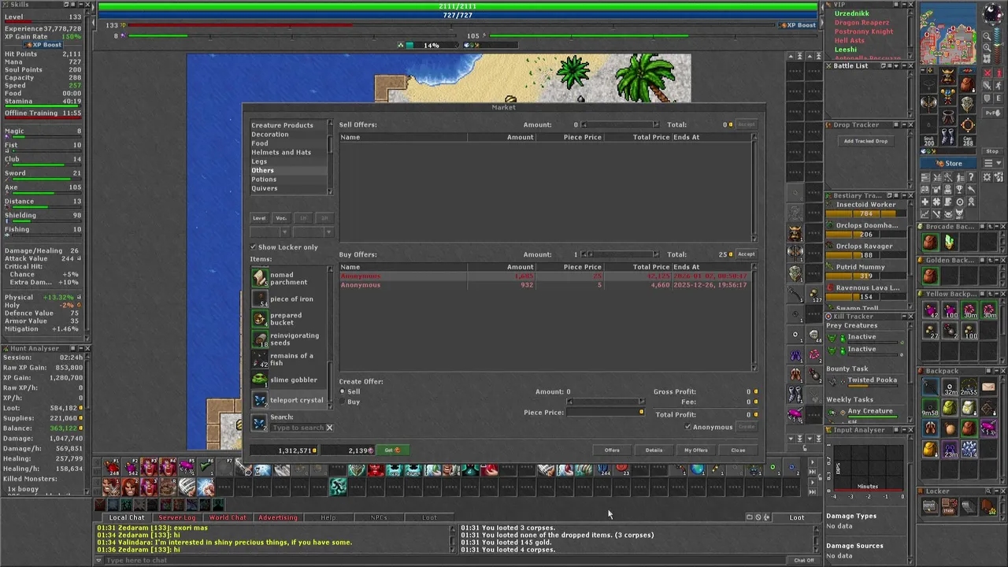This screenshot has width=1008, height=567.
Task: Click the blue crystals in Backpack
Action: (x=969, y=449)
